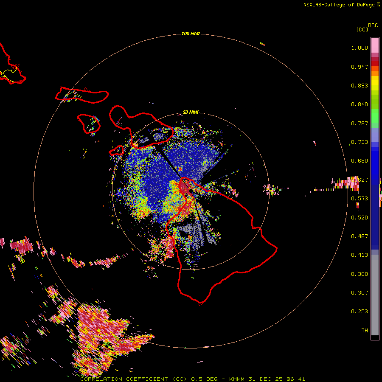Screen dimensions: 382x382
Task: Click the 0.947 scale value
Action: [x=360, y=67]
